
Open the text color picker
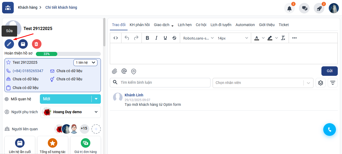(x=257, y=38)
